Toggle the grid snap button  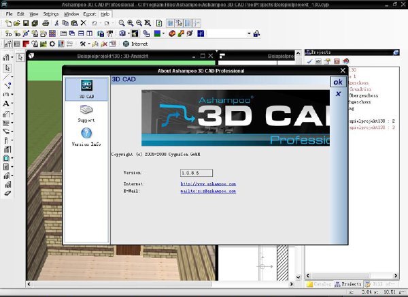pos(170,23)
